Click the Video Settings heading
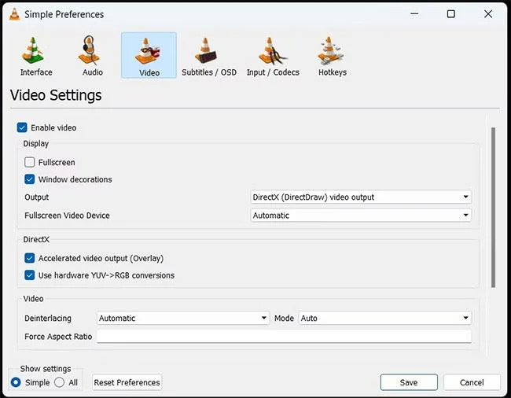This screenshot has height=398, width=511. [56, 95]
